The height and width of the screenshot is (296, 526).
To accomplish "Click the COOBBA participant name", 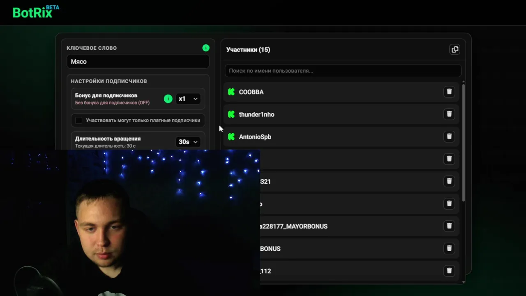I will click(x=251, y=92).
